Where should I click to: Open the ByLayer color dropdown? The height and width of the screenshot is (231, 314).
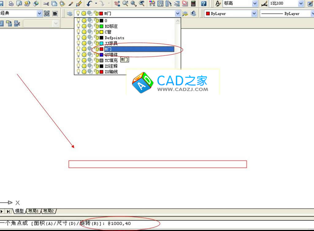(x=254, y=14)
